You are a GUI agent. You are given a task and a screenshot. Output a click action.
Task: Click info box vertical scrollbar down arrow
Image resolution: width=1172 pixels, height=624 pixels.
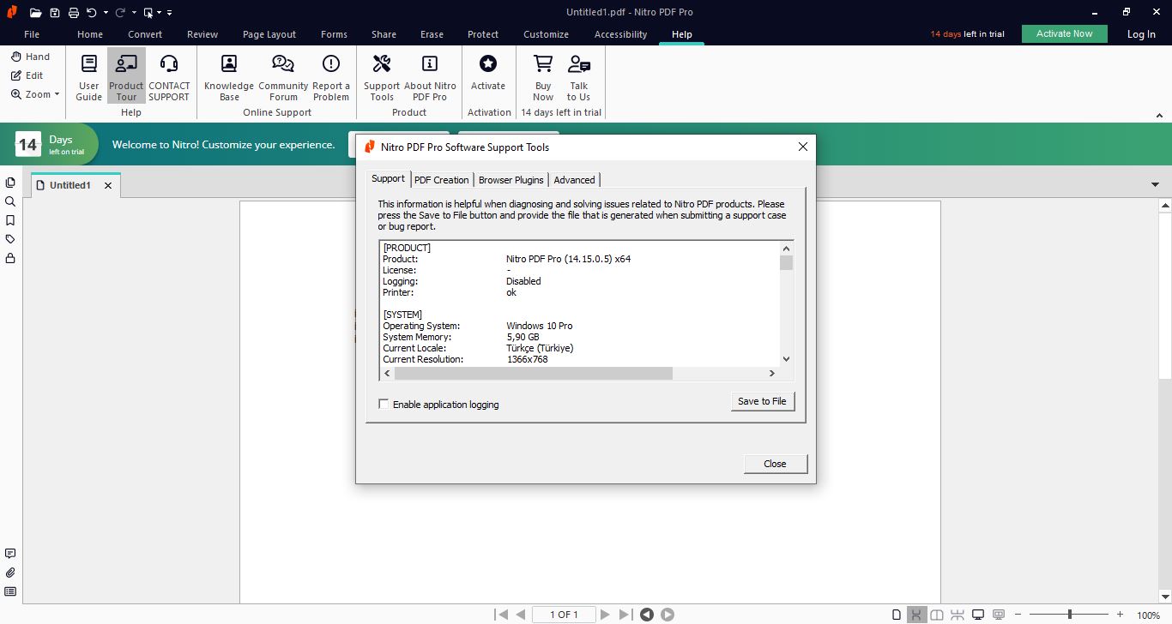[x=786, y=360]
